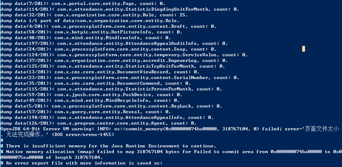Click the program.center Agent entity line
The image size is (342, 167).
(x=98, y=123)
